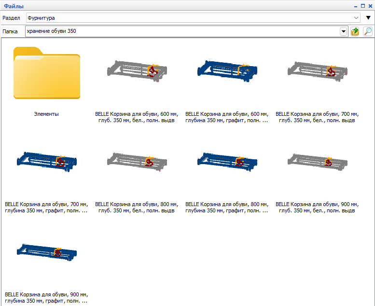Click label BELLE Корзина 600 мм, глуб. 350, бел.
Viewport: 375px width, 306px height.
pyautogui.click(x=137, y=117)
